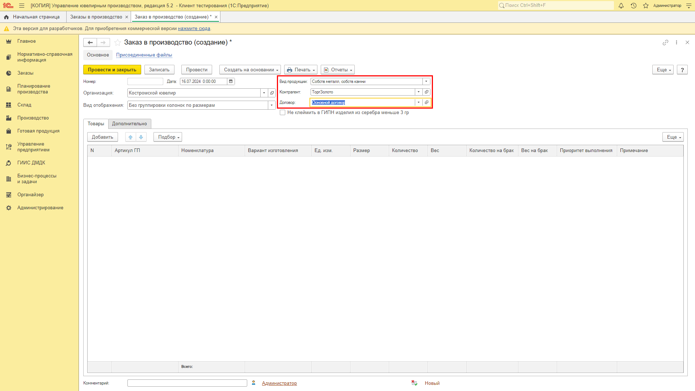
Task: Expand the Создать на основании menu
Action: click(x=250, y=70)
